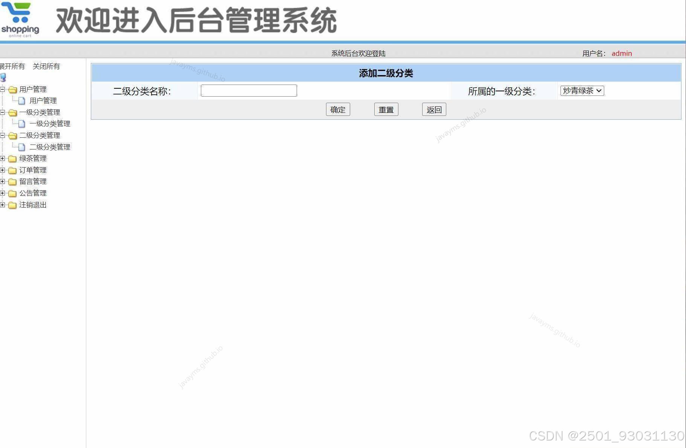
Task: Select 订单管理 in the tree
Action: point(33,170)
